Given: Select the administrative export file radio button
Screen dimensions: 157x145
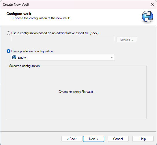Looking at the screenshot, I should point(8,33).
